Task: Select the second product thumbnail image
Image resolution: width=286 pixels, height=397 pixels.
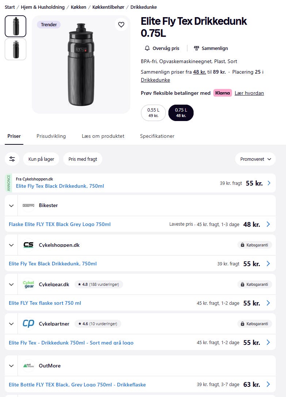Action: [x=15, y=49]
